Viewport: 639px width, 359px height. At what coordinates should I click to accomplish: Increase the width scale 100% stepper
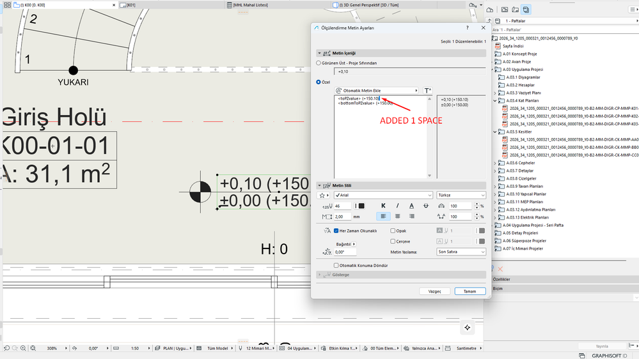click(x=477, y=204)
